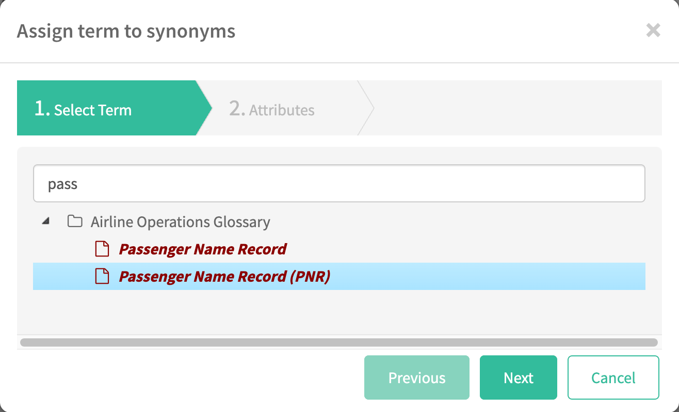Screen dimensions: 679x412
Task: Click the empty wizard bar right of Attributes
Action: point(516,108)
